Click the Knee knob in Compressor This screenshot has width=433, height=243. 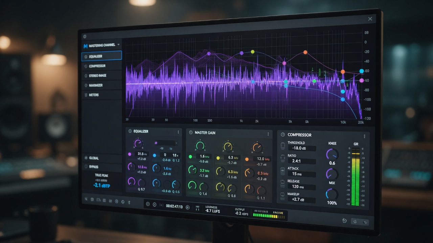pos(332,154)
